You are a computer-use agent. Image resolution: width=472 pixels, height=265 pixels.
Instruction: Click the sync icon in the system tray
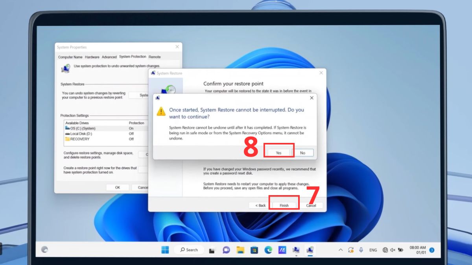tap(350, 250)
